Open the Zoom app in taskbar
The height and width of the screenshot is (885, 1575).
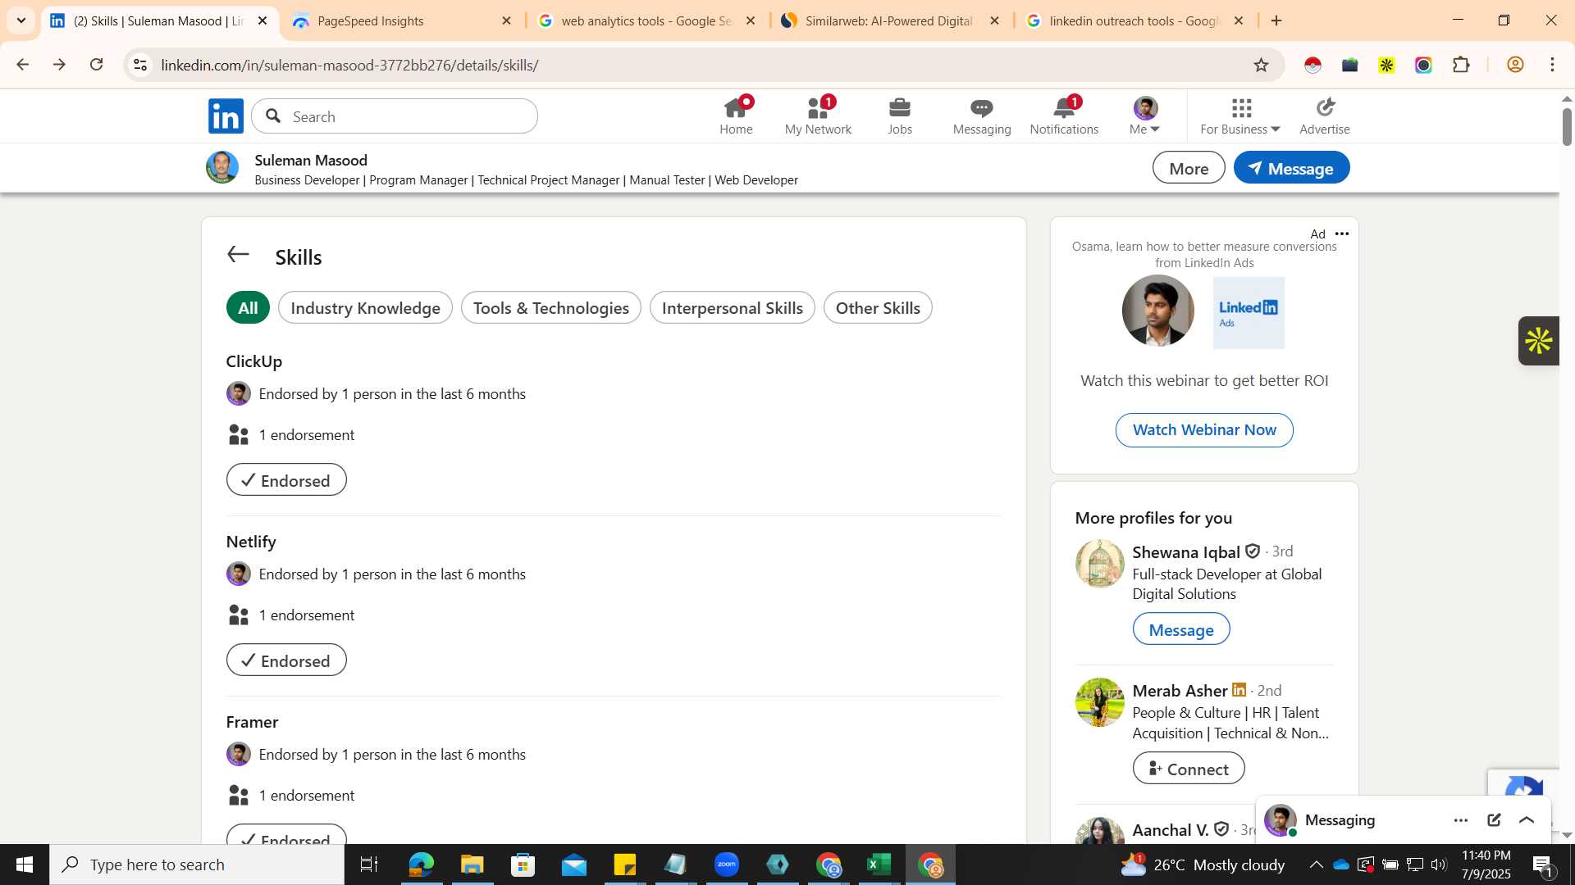point(727,865)
